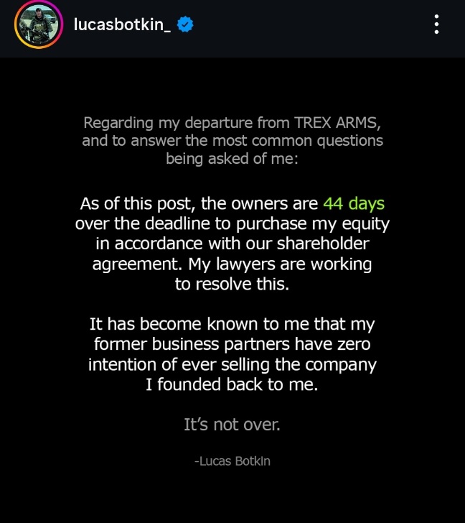The image size is (465, 523).
Task: Tap "agreement. My lawyers are working" line
Action: pyautogui.click(x=232, y=264)
